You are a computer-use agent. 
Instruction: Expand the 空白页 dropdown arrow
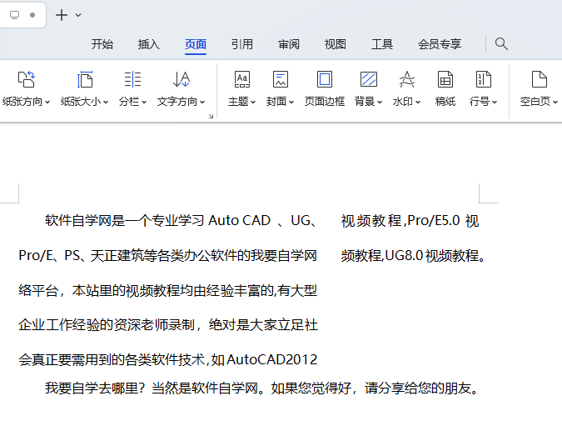[555, 102]
